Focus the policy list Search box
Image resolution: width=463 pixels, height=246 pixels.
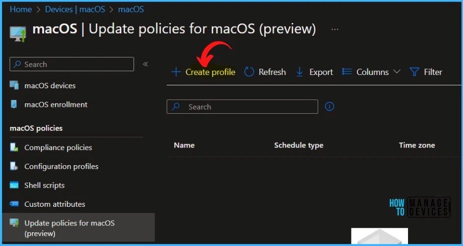click(x=242, y=107)
